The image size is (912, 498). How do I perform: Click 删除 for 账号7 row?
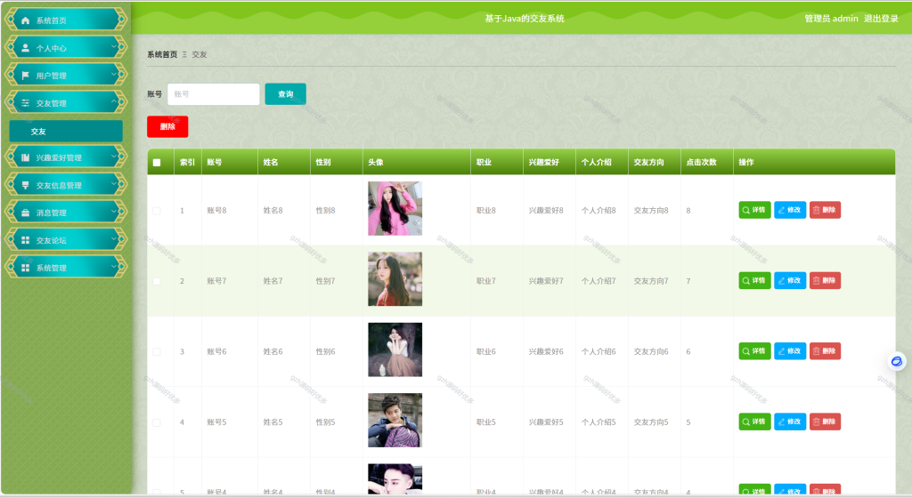[825, 280]
